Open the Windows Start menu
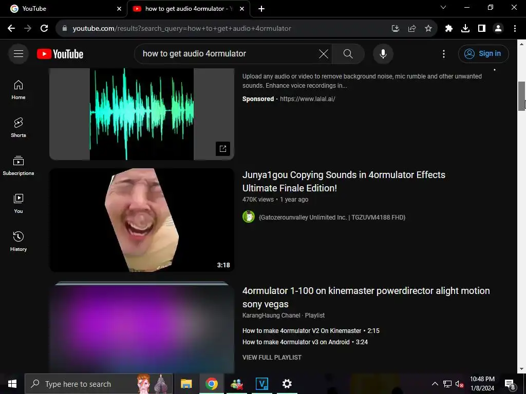This screenshot has width=526, height=394. 12,384
